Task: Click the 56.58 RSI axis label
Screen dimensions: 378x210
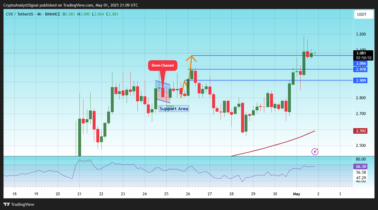Action: coord(361,172)
